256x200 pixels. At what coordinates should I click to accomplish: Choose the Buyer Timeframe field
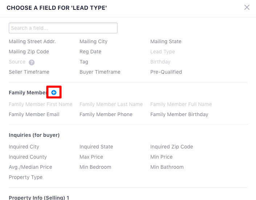tap(100, 72)
